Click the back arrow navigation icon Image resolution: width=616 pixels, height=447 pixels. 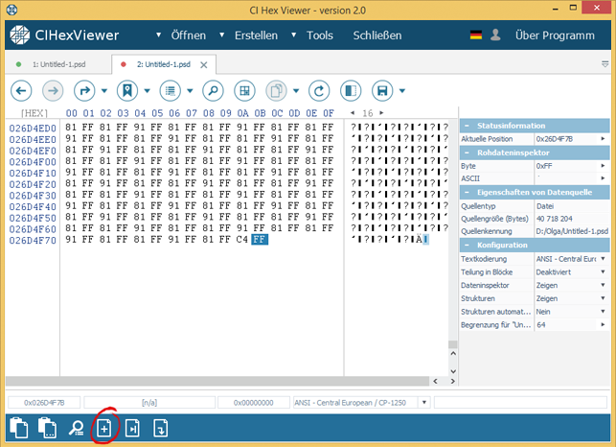click(x=21, y=91)
